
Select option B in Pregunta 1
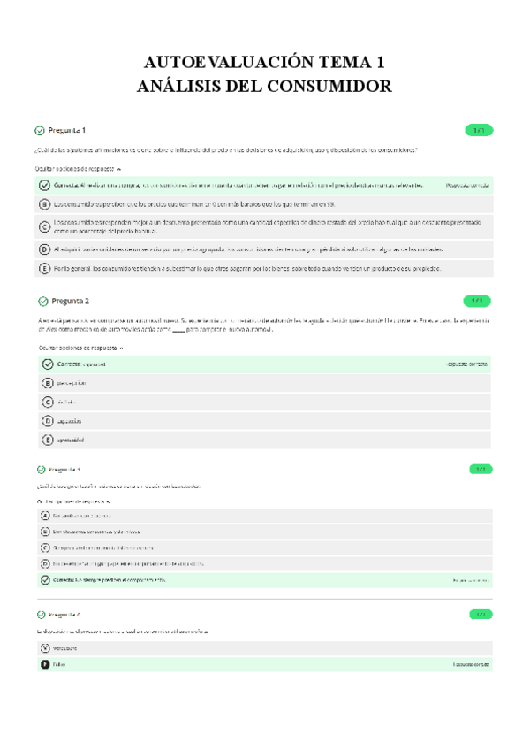(44, 203)
